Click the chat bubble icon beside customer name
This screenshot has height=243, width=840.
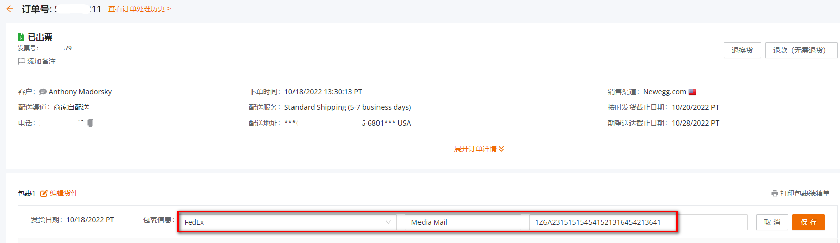click(43, 92)
